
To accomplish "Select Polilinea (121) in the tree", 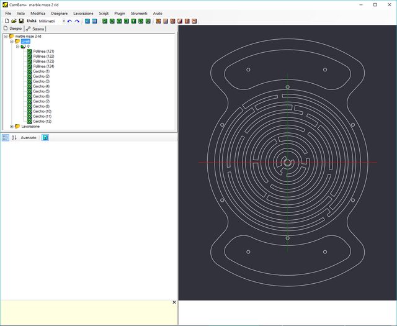I will tap(43, 52).
